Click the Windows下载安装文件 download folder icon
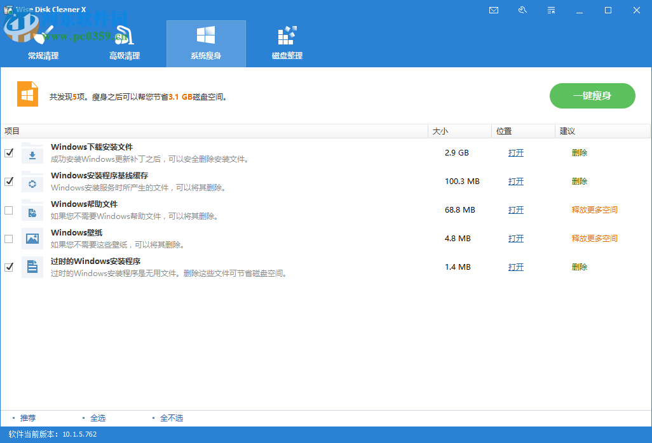This screenshot has width=652, height=443. coord(32,153)
